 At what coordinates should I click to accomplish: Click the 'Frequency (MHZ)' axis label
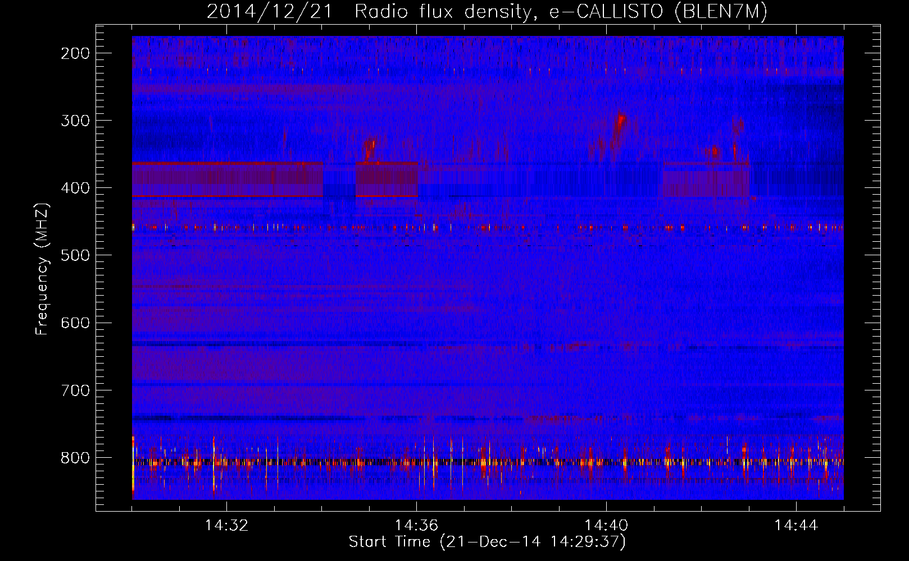pyautogui.click(x=42, y=269)
